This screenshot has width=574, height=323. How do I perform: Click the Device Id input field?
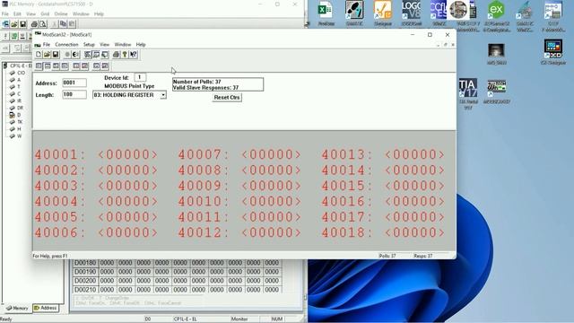140,77
